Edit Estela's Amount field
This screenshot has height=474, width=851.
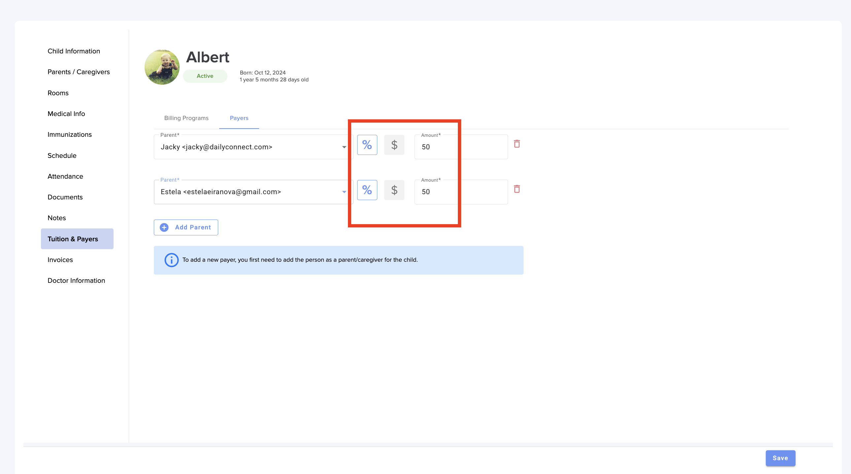[x=461, y=192]
